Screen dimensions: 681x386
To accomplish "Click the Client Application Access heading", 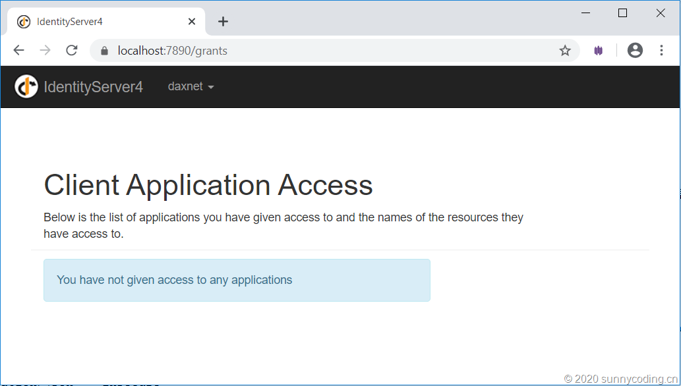I will (208, 185).
